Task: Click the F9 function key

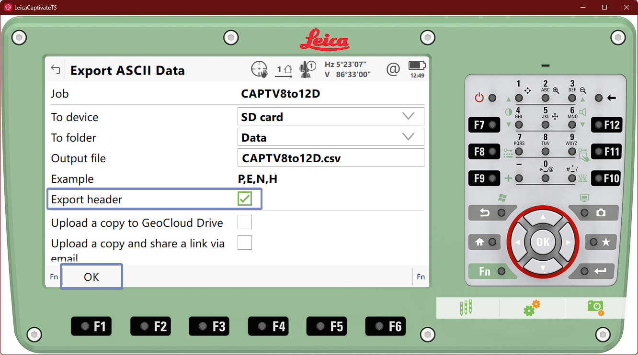Action: point(485,178)
